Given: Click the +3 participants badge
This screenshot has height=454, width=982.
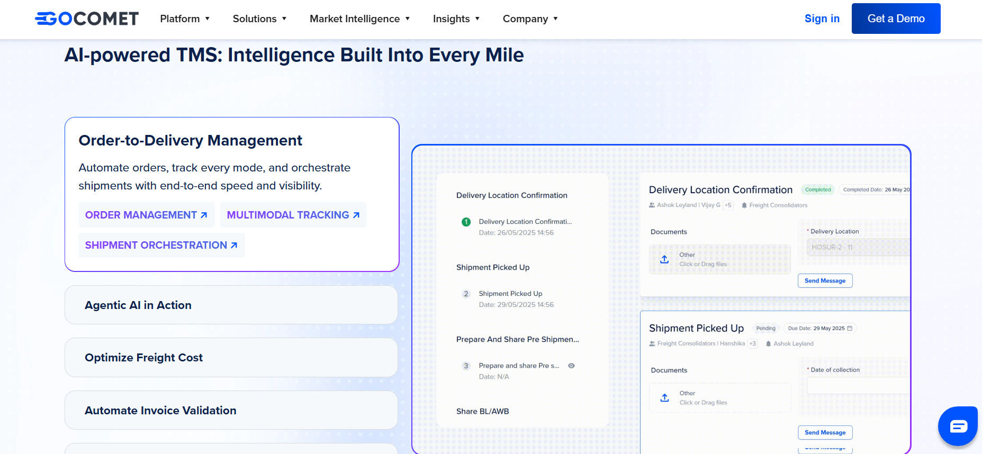Looking at the screenshot, I should pos(753,344).
